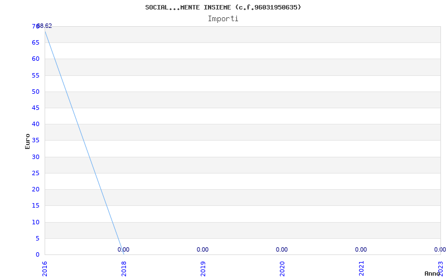Screen dimensions: 446x279
Task: Click the Anno x-axis title
Action: [x=433, y=273]
